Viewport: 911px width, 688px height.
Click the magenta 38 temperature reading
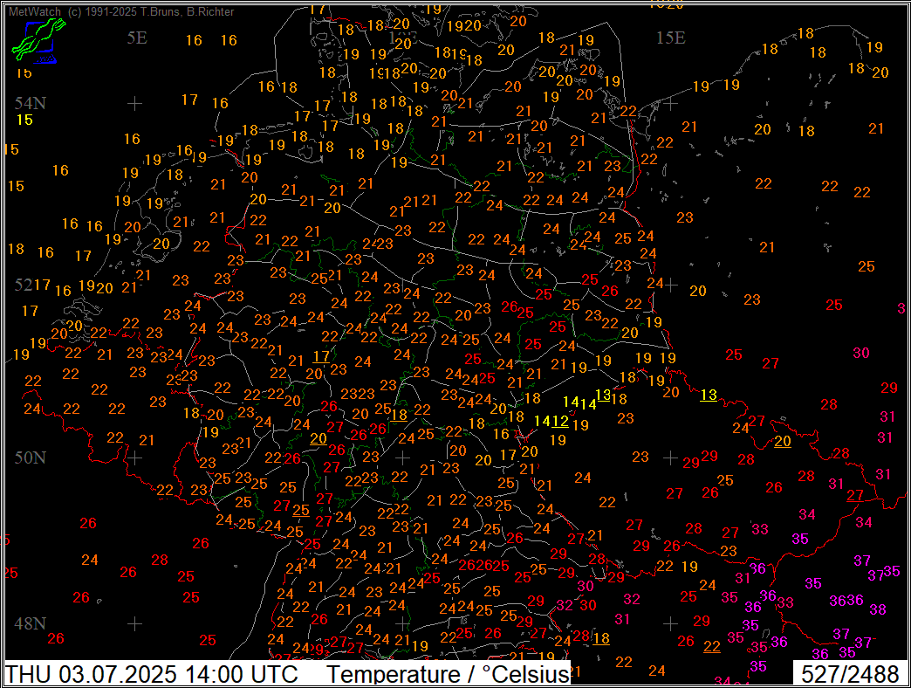[878, 609]
